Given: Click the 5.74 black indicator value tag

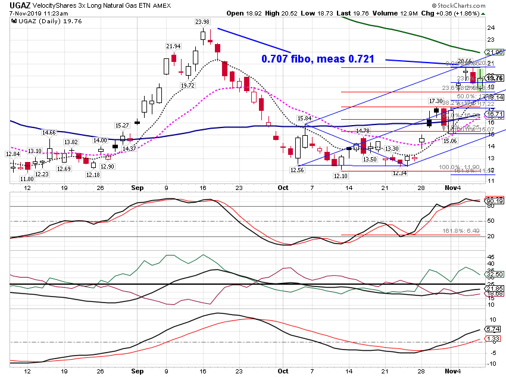Looking at the screenshot, I should point(493,329).
